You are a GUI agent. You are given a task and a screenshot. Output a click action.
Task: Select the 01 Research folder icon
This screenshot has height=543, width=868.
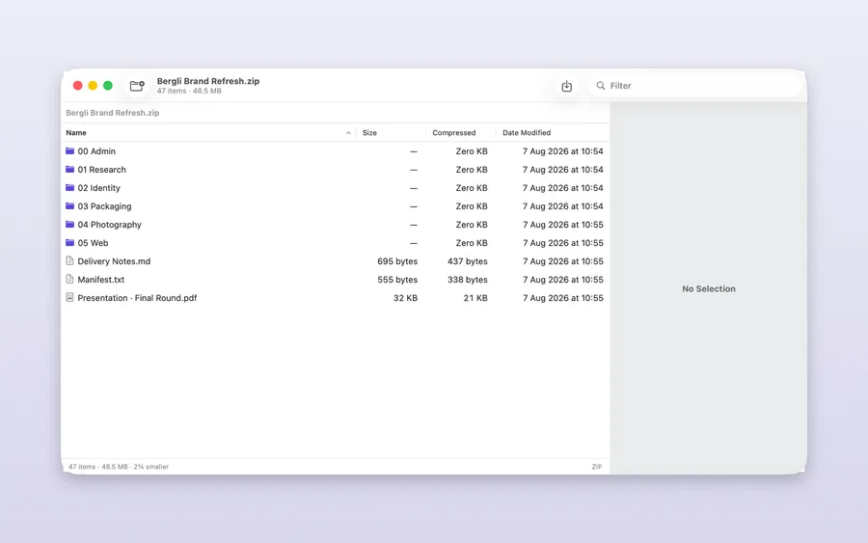[69, 170]
